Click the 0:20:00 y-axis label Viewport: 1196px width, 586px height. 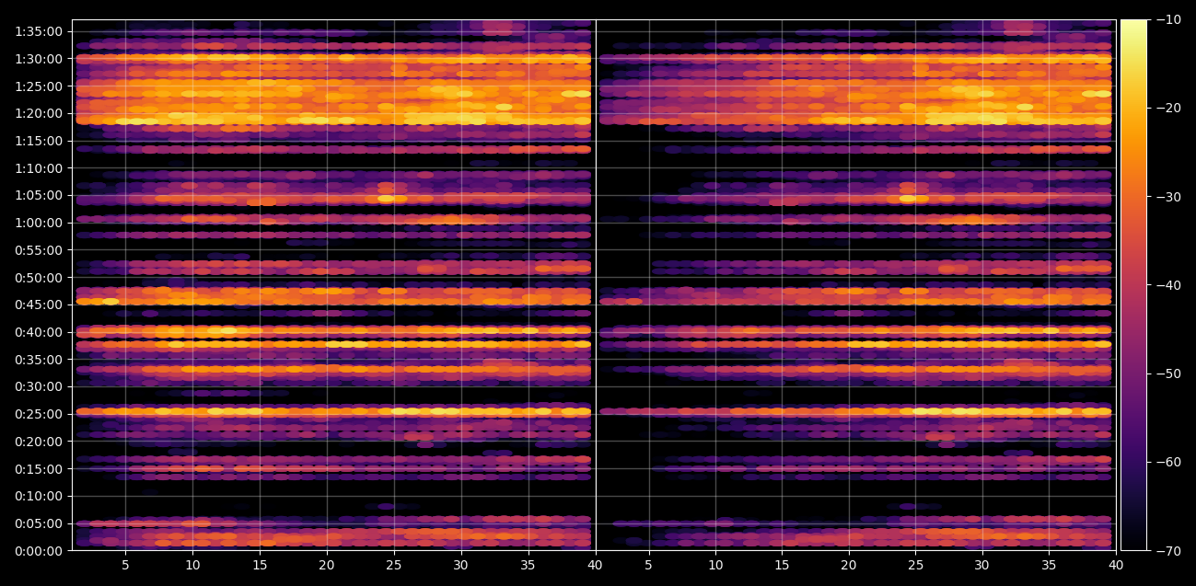[x=39, y=442]
